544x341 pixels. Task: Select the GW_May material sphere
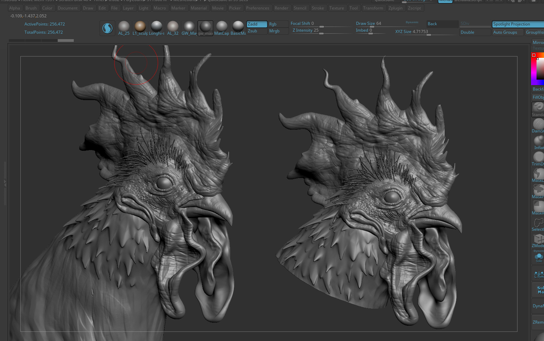[189, 28]
